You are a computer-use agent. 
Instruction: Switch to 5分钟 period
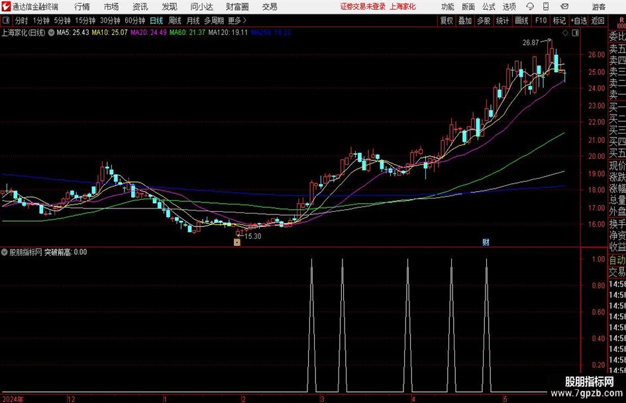click(62, 21)
